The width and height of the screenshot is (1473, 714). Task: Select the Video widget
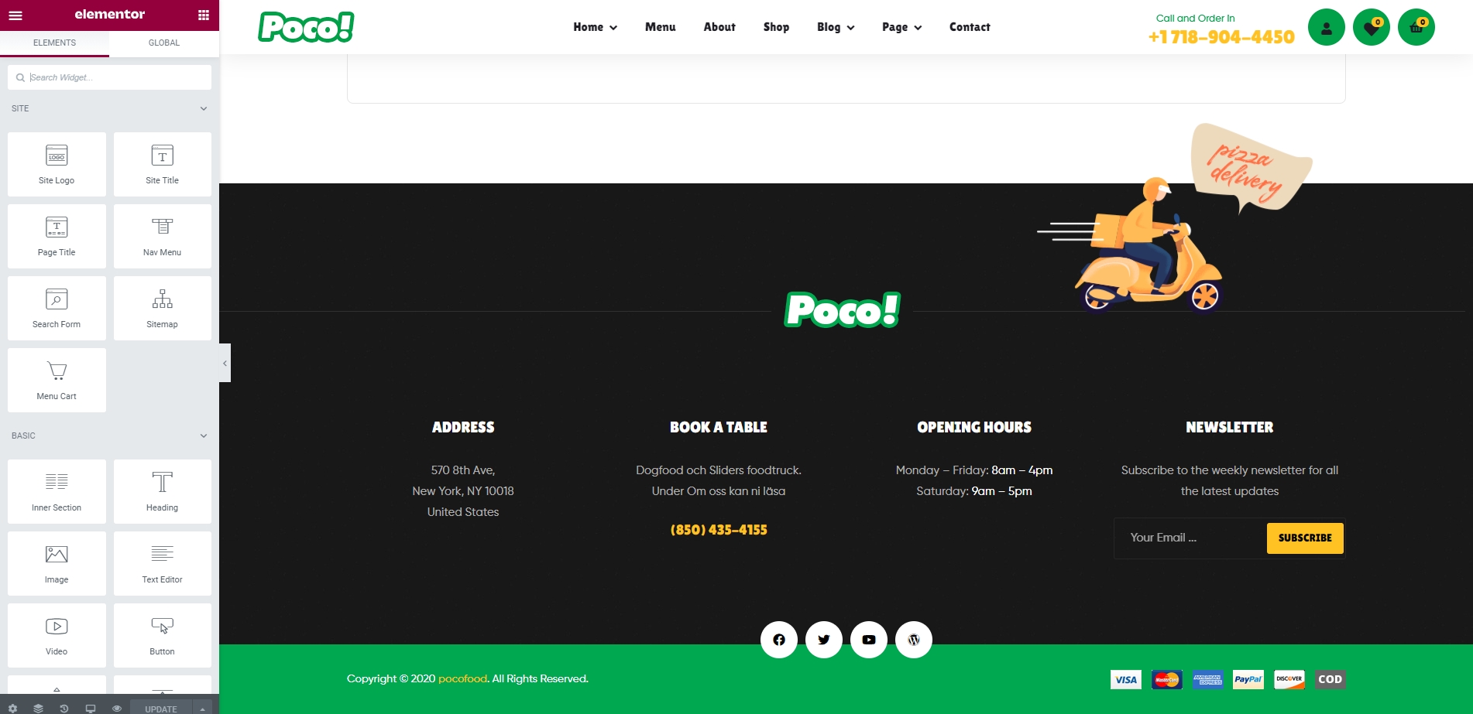pyautogui.click(x=57, y=635)
